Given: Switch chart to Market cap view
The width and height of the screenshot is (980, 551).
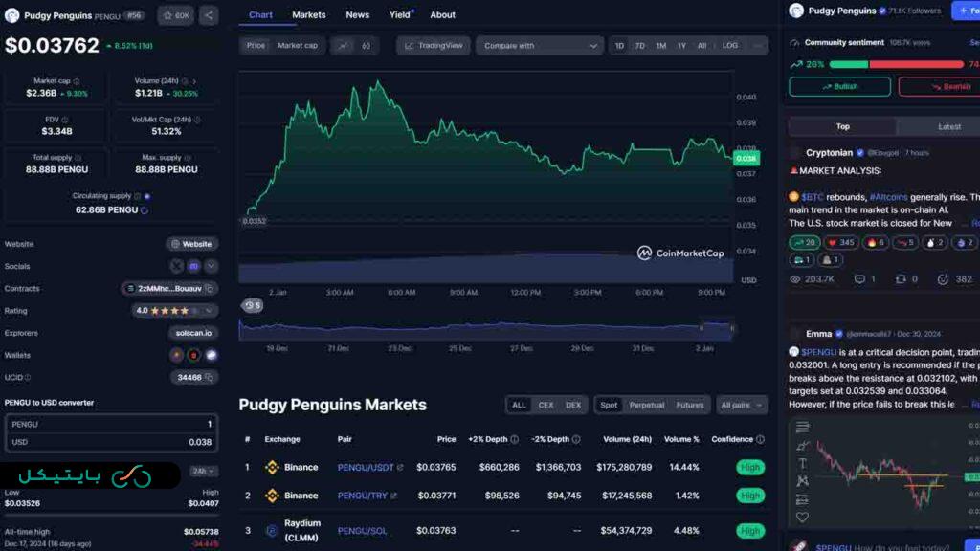Looking at the screenshot, I should (297, 45).
